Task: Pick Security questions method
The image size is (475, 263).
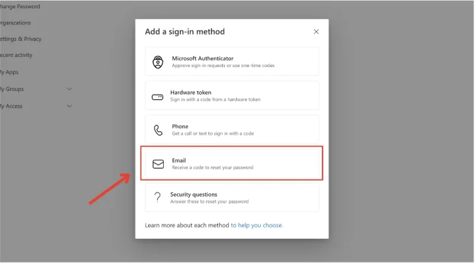Action: click(232, 197)
